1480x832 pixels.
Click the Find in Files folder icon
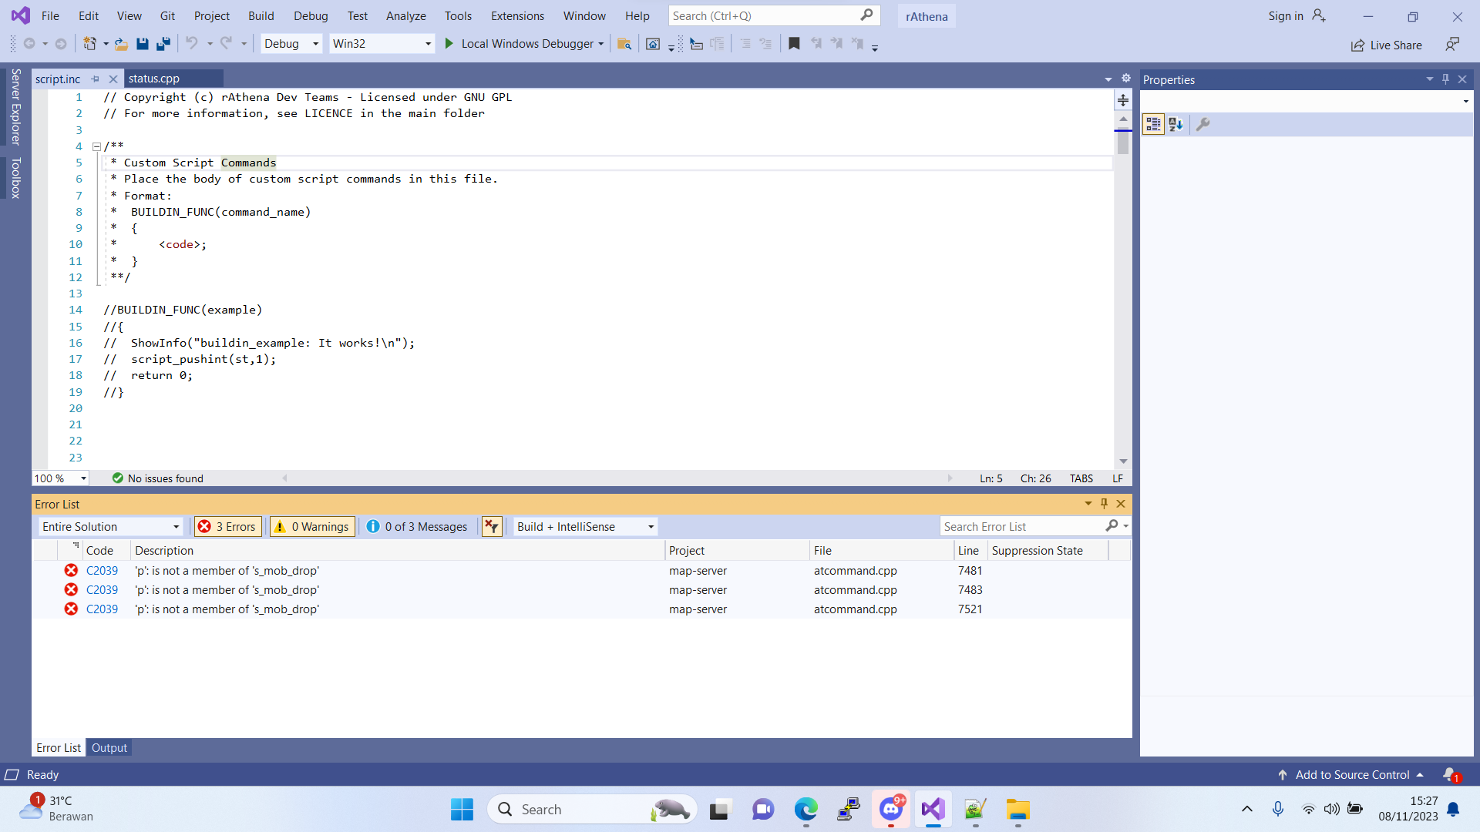624,44
